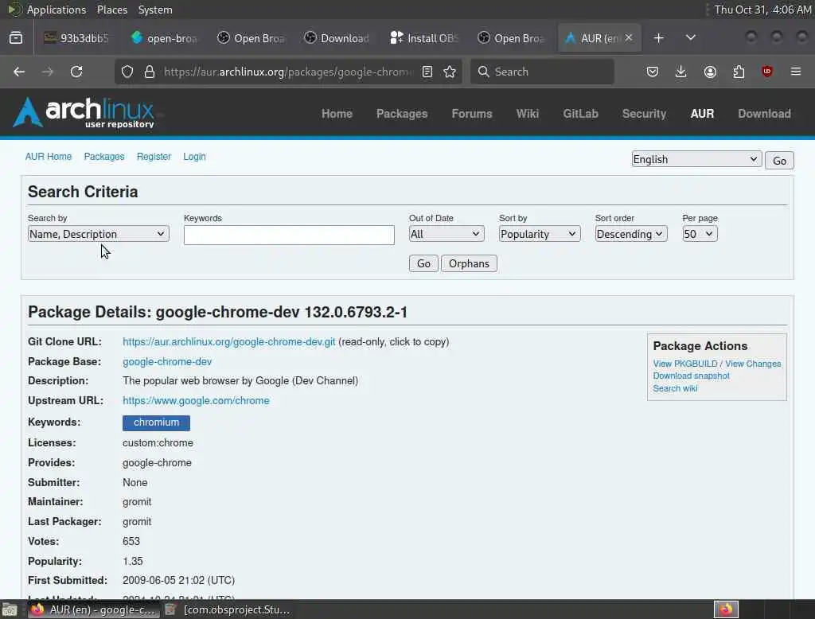The height and width of the screenshot is (619, 815).
Task: Click the language Go button
Action: click(x=779, y=161)
